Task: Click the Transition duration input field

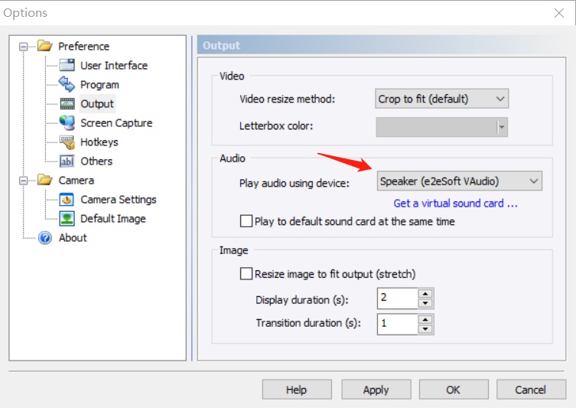Action: pyautogui.click(x=397, y=324)
